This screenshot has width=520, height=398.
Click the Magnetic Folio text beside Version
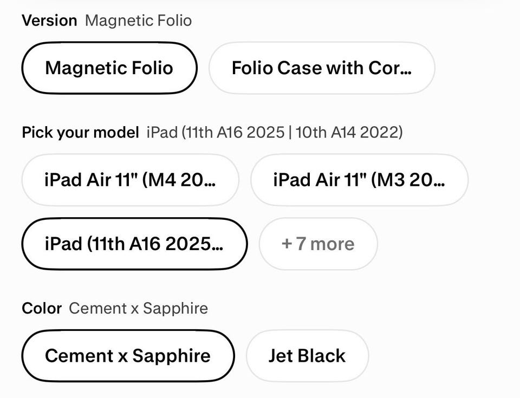(x=138, y=21)
